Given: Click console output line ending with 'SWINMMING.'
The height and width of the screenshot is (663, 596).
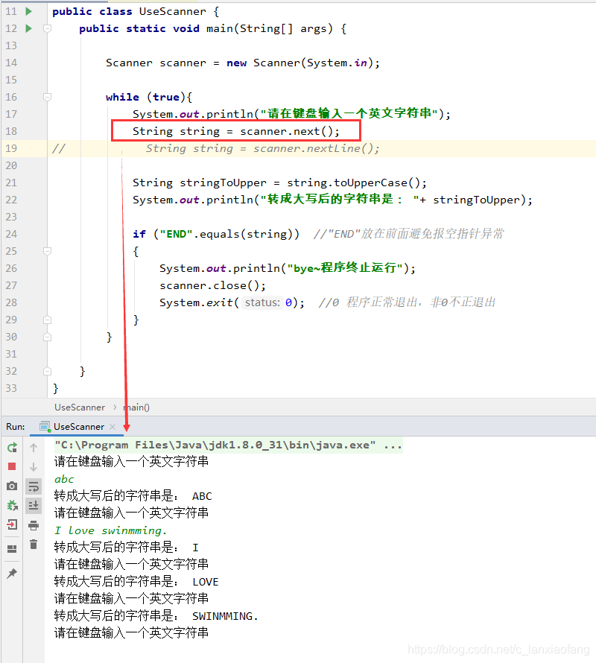Looking at the screenshot, I should click(156, 616).
